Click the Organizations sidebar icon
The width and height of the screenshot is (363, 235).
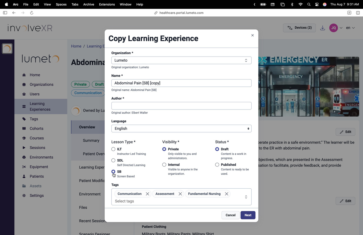24,85
